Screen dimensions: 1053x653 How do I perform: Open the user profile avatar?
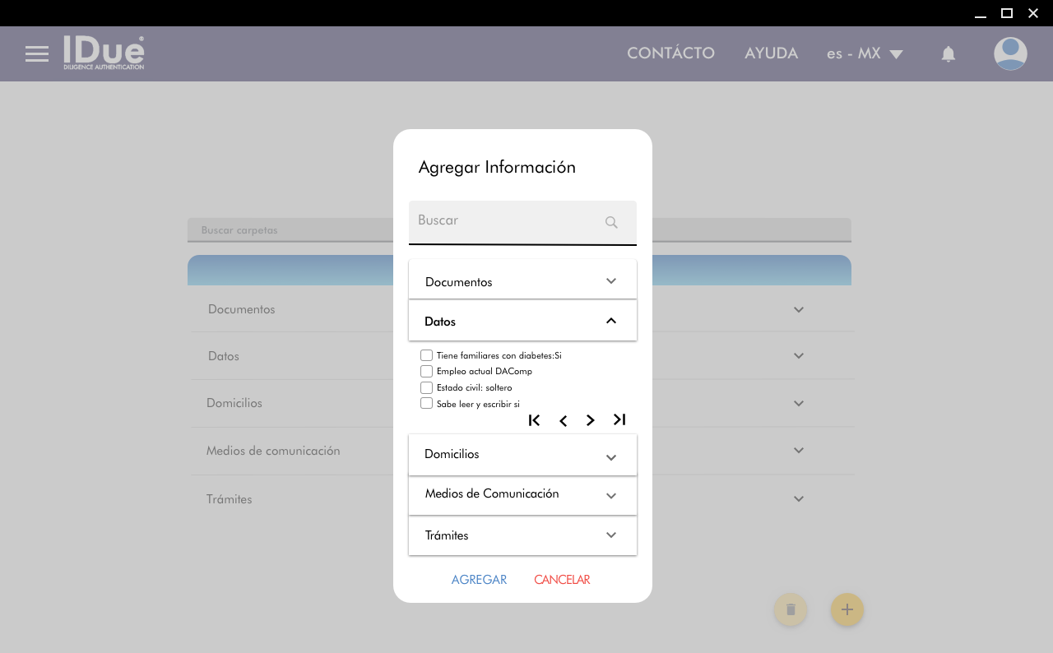(x=1010, y=53)
